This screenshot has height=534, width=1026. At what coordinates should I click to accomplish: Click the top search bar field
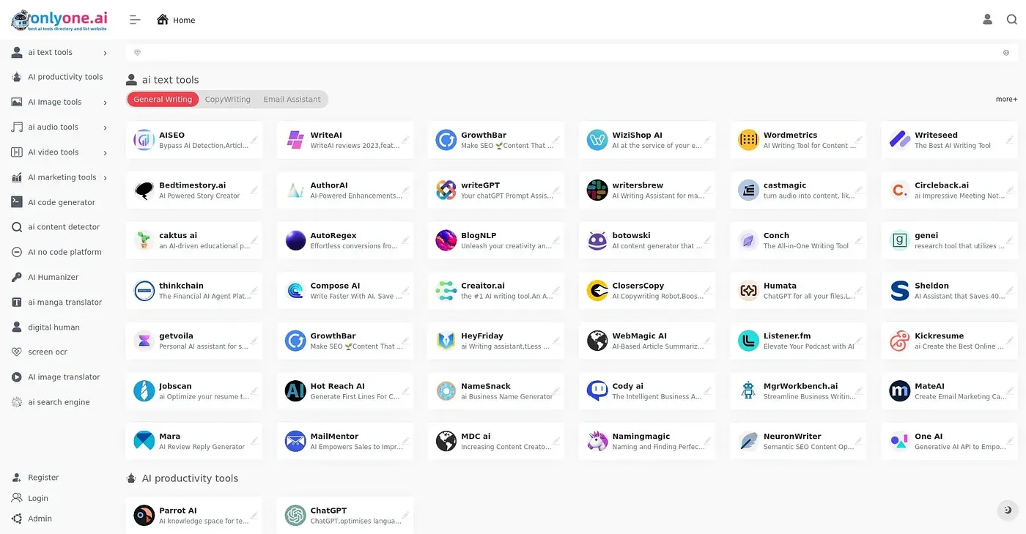572,53
